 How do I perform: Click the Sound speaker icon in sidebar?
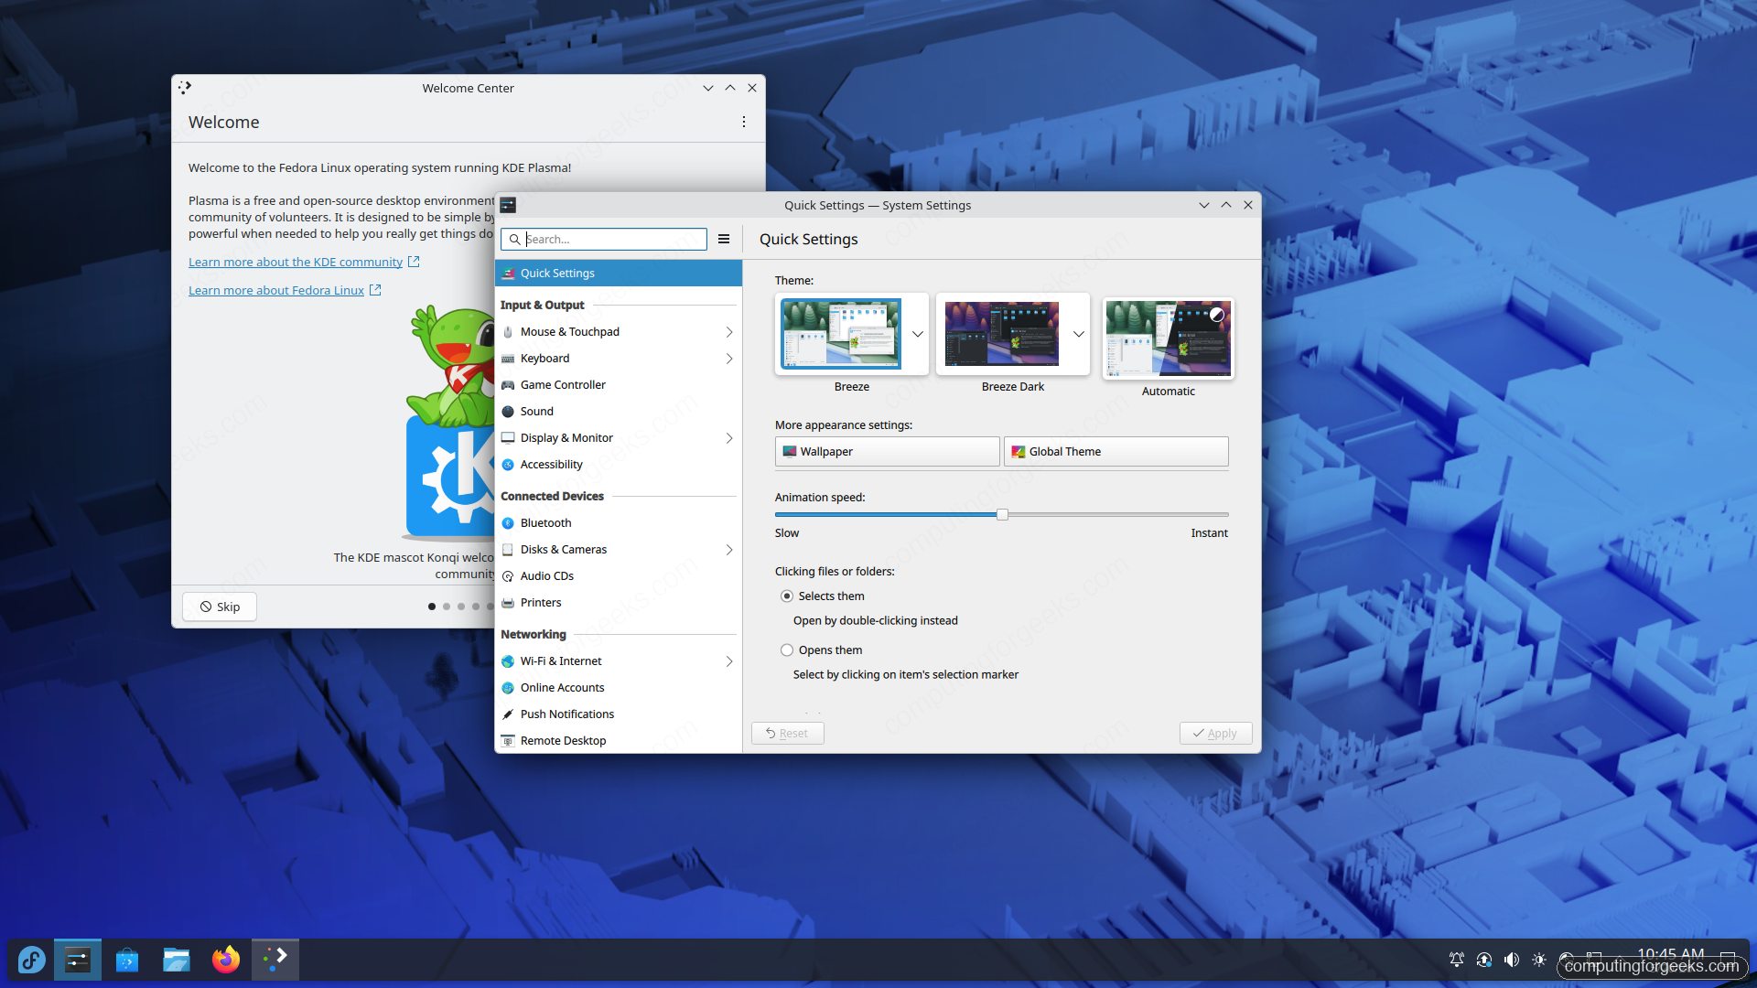(x=508, y=412)
